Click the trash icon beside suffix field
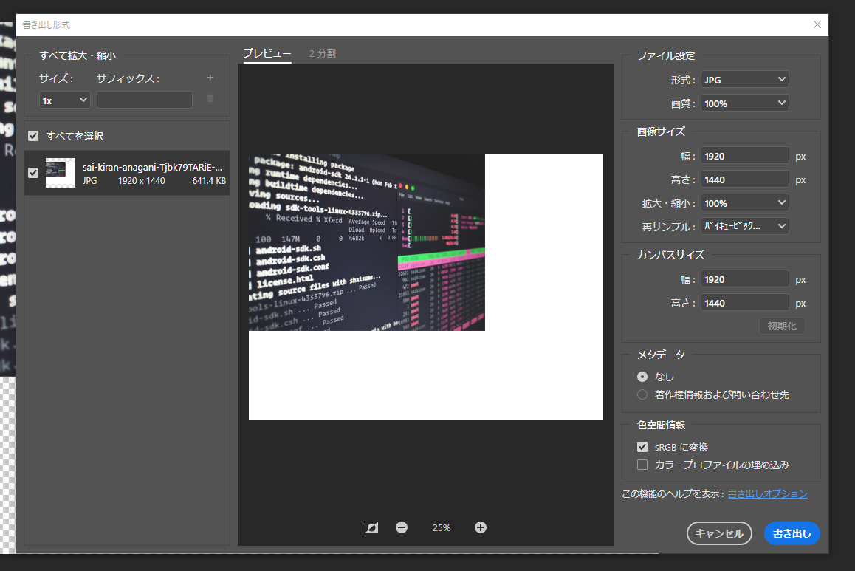 [210, 98]
